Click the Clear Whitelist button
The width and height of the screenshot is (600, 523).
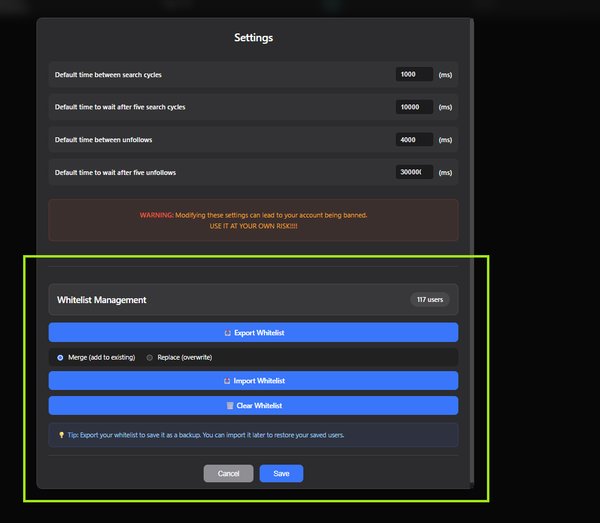coord(253,405)
